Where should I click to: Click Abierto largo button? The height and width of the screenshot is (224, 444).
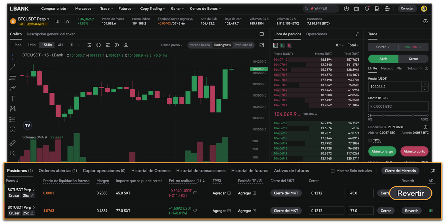point(382,151)
